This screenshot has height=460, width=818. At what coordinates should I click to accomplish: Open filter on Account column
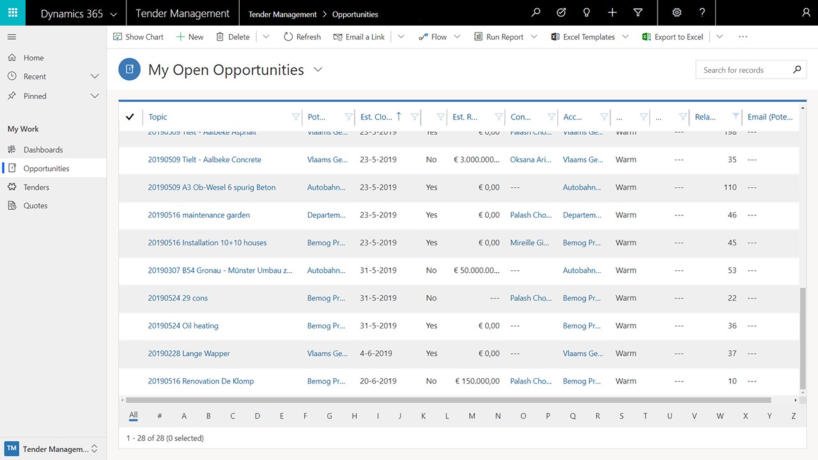(604, 117)
